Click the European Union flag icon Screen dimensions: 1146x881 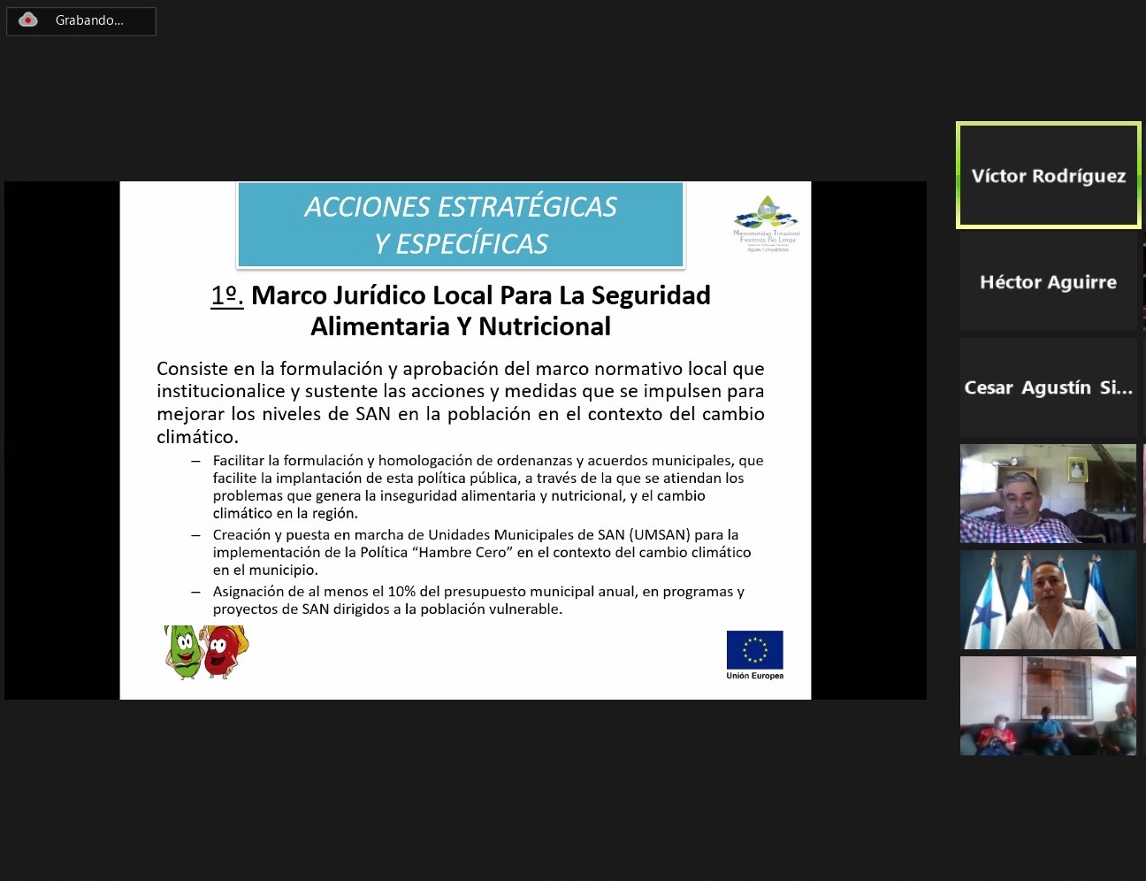754,650
